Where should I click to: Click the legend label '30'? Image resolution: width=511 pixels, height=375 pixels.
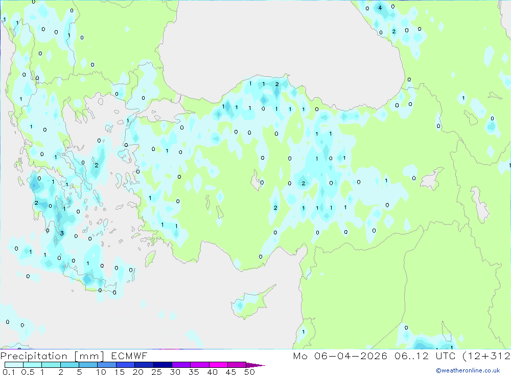(175, 372)
